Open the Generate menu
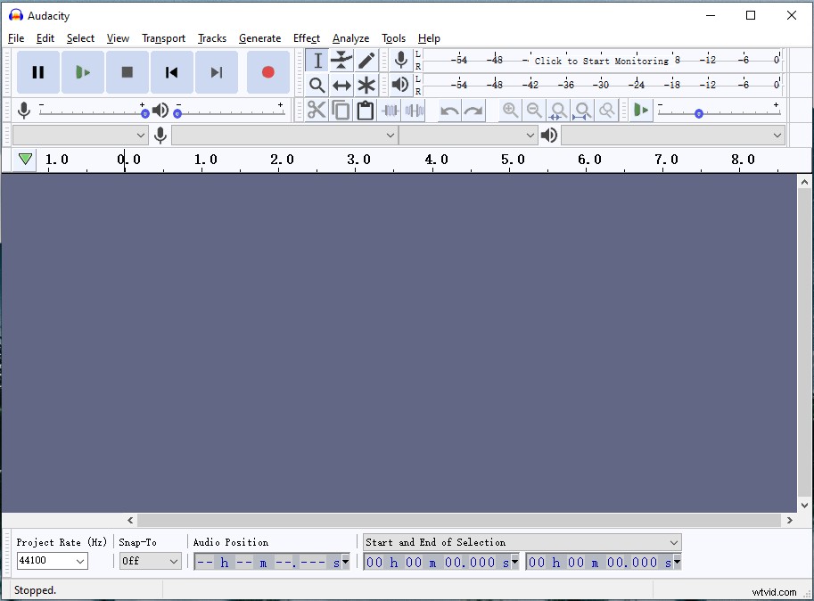Viewport: 814px width, 601px height. (259, 38)
